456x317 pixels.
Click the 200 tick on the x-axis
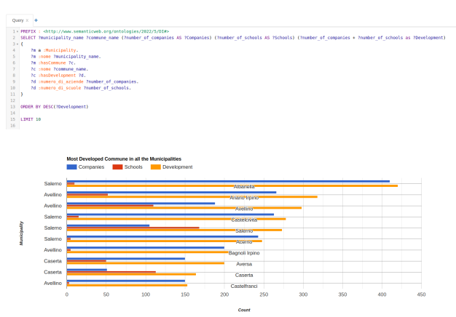pyautogui.click(x=224, y=294)
